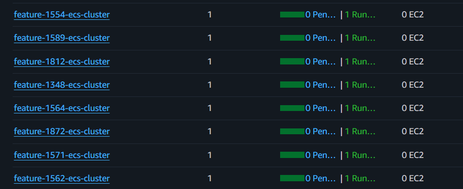Image resolution: width=463 pixels, height=189 pixels.
Task: Select 0 Pending text in feature-1589 row
Action: click(321, 38)
